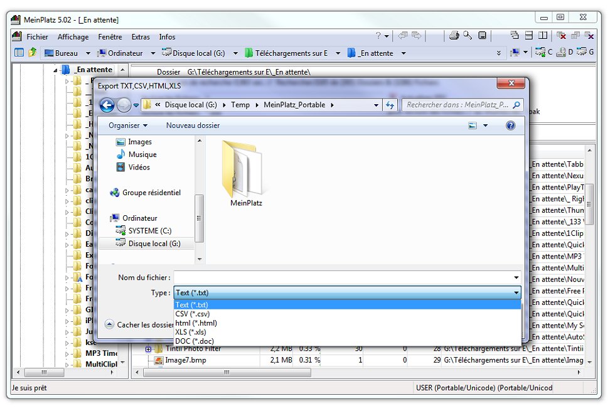
Task: Open the Type combo box
Action: tap(347, 292)
